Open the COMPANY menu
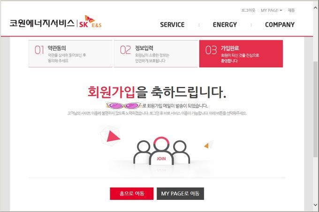This screenshot has width=319, height=212. (x=280, y=25)
